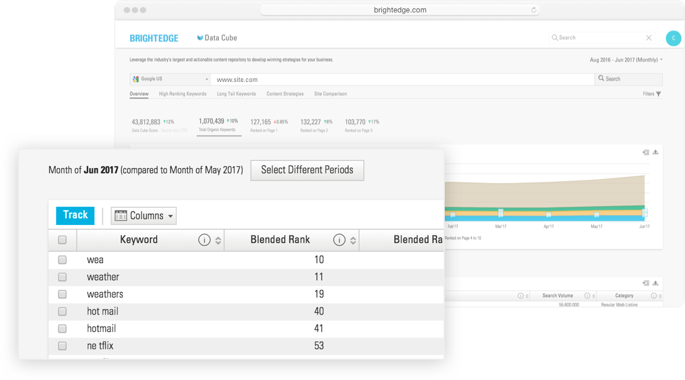Click the Select Different Periods button
Screen dimensions: 685x380
pos(307,170)
